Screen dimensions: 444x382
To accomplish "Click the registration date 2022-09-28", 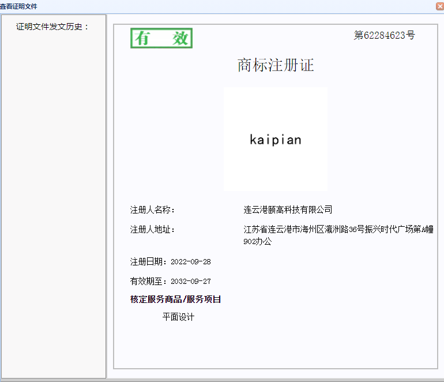I will [190, 261].
